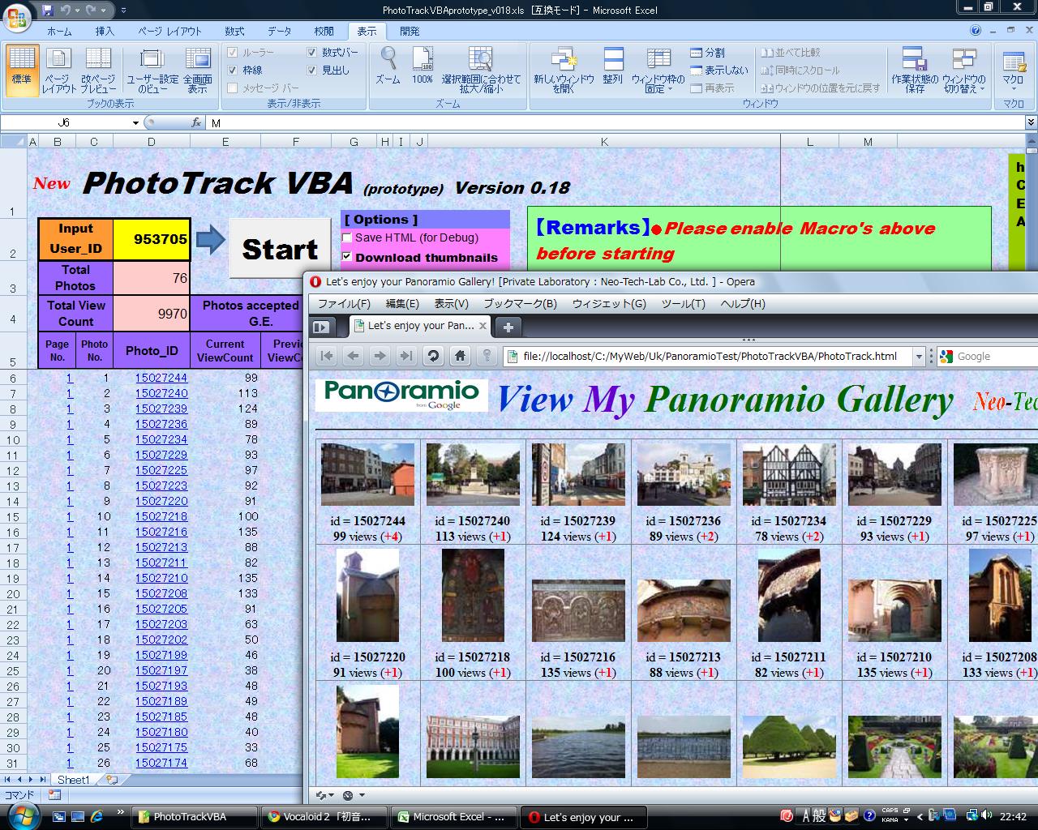Toggle the 枠線 gridlines checkbox
This screenshot has width=1038, height=830.
click(233, 71)
